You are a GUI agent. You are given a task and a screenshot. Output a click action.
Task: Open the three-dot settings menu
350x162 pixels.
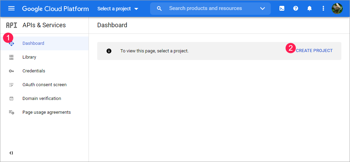(323, 9)
